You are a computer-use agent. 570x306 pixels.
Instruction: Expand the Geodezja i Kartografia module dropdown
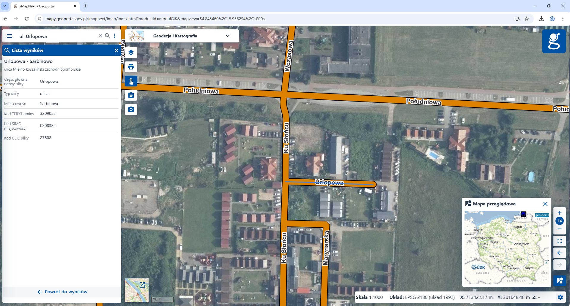click(228, 36)
